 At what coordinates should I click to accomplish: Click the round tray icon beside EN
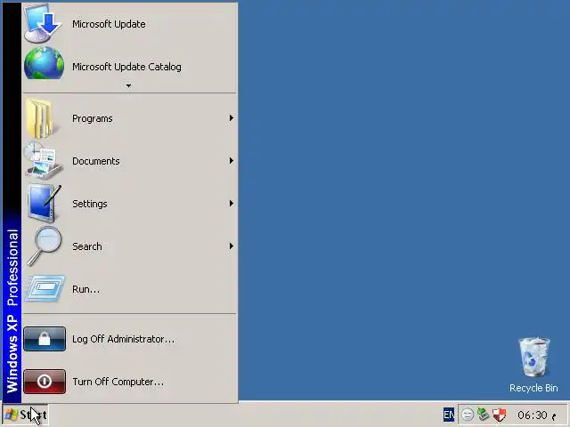pos(468,415)
